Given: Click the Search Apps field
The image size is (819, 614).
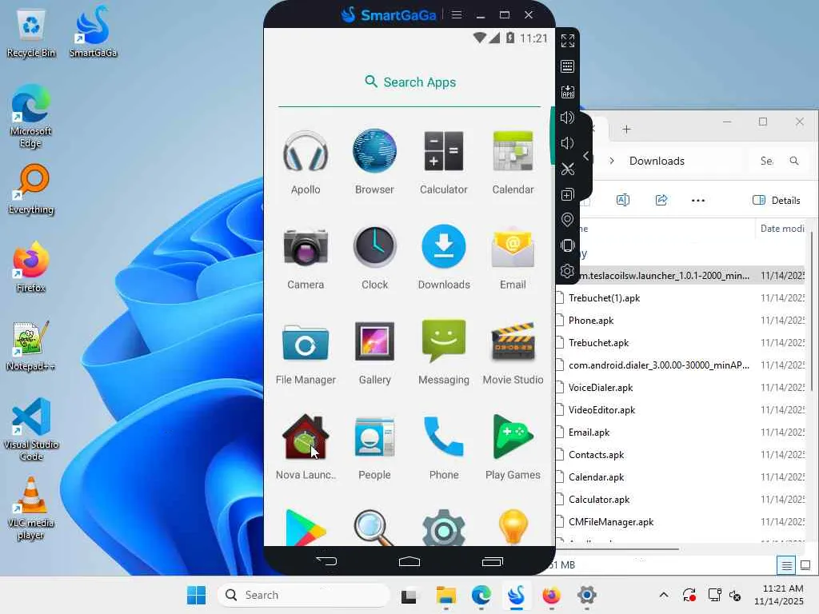Looking at the screenshot, I should (x=409, y=82).
